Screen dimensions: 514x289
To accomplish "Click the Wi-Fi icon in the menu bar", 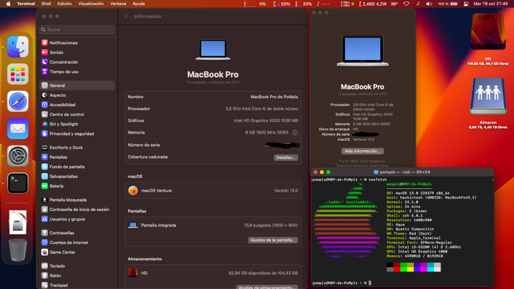I will click(406, 4).
